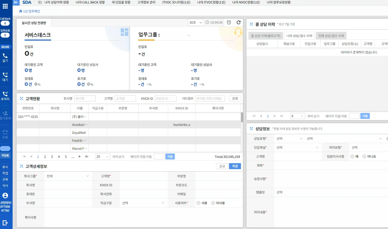Click the home icon beside 1선 업무메인
Image resolution: width=388 pixels, height=229 pixels.
coord(21,11)
